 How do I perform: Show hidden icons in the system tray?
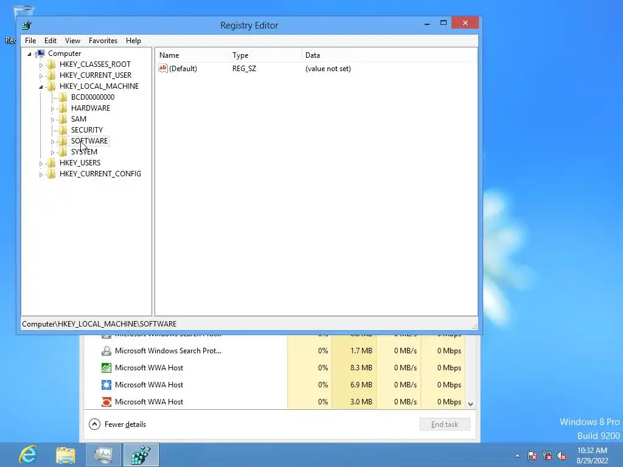click(517, 455)
